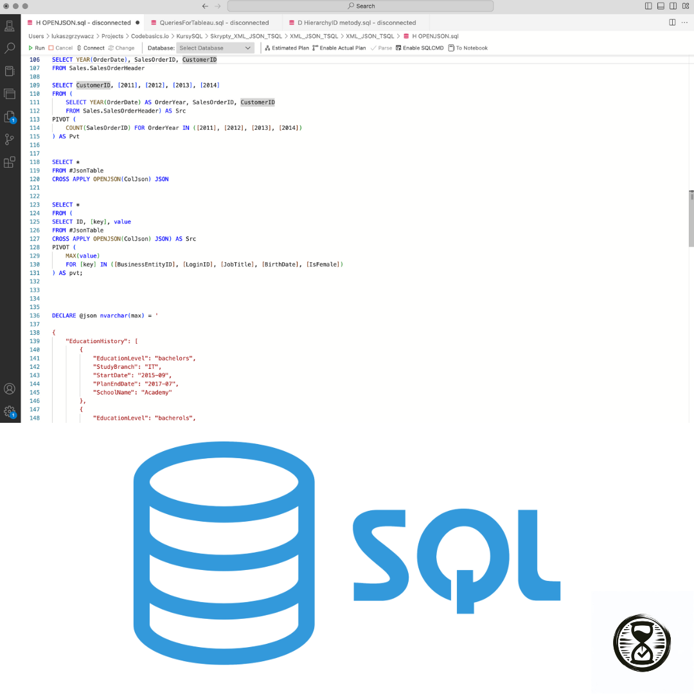Screen dimensions: 694x694
Task: Toggle the primary side bar layout icon
Action: 648,6
